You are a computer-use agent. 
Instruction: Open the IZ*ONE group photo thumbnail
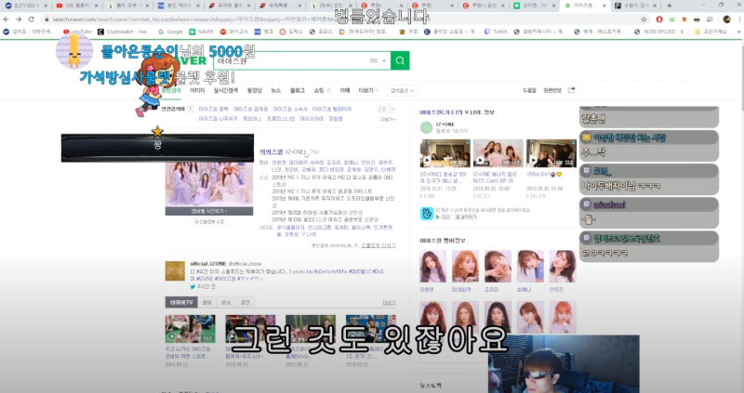click(208, 184)
